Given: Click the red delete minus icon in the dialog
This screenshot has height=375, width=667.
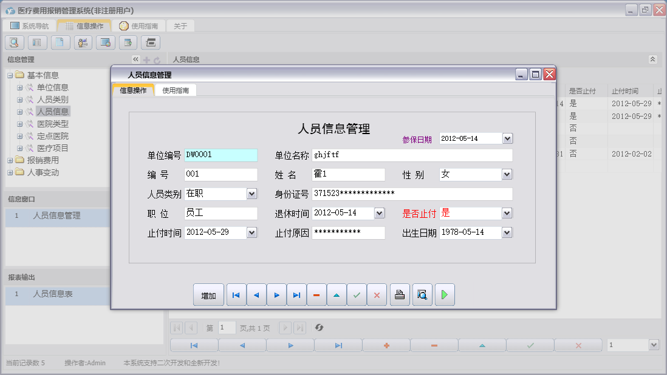Looking at the screenshot, I should pos(316,294).
